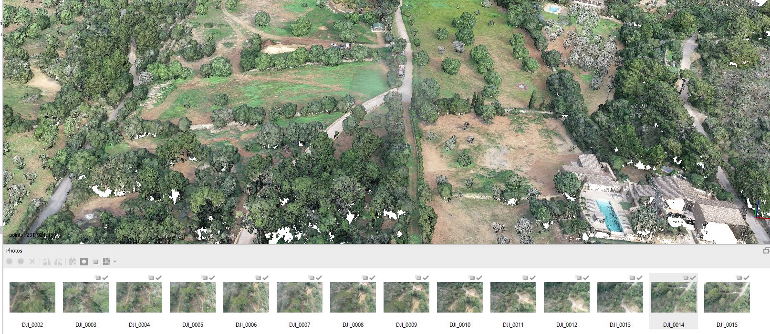Click the aligned checkmark above DJI_0008
Image resolution: width=770 pixels, height=334 pixels.
372,277
